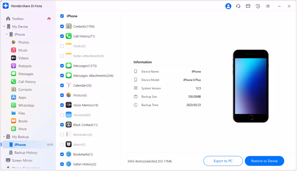Click the Wondershare Dr.Fone logo icon
The width and height of the screenshot is (297, 171).
coord(6,6)
